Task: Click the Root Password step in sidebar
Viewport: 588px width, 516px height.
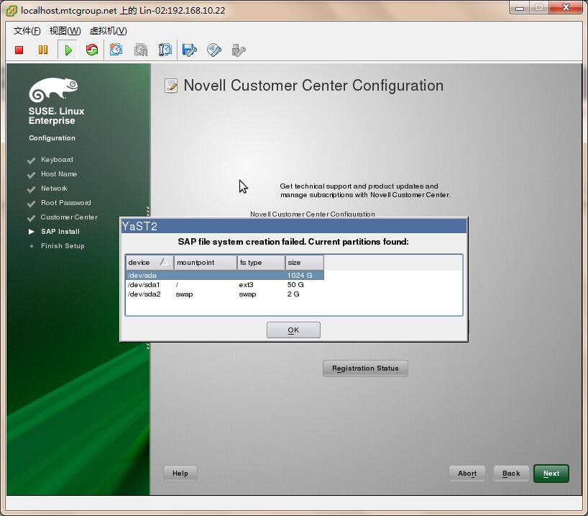Action: [66, 203]
